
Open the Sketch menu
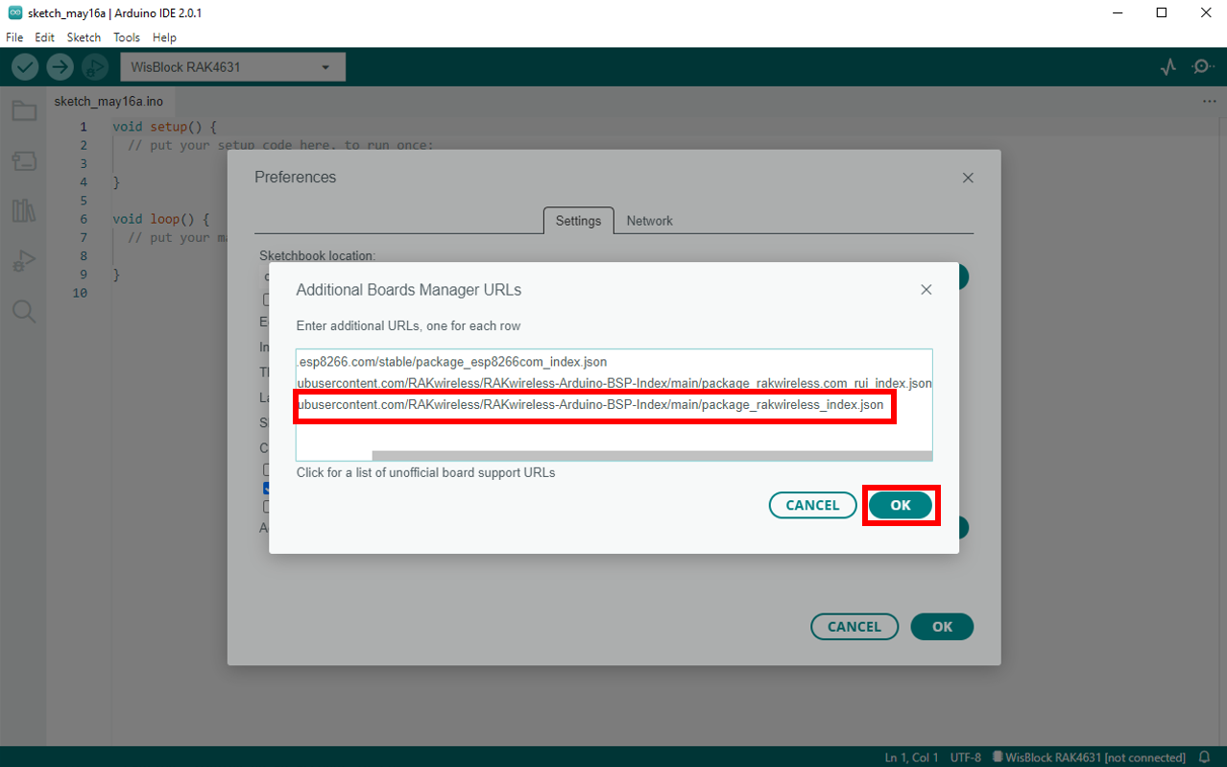point(84,37)
